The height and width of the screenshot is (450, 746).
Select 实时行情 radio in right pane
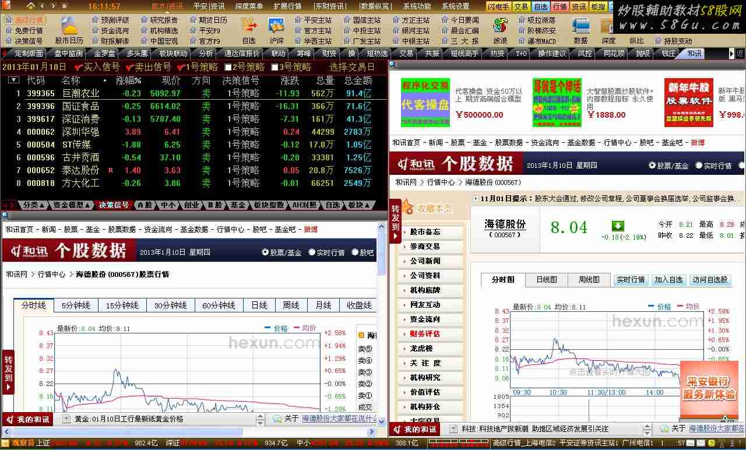699,166
